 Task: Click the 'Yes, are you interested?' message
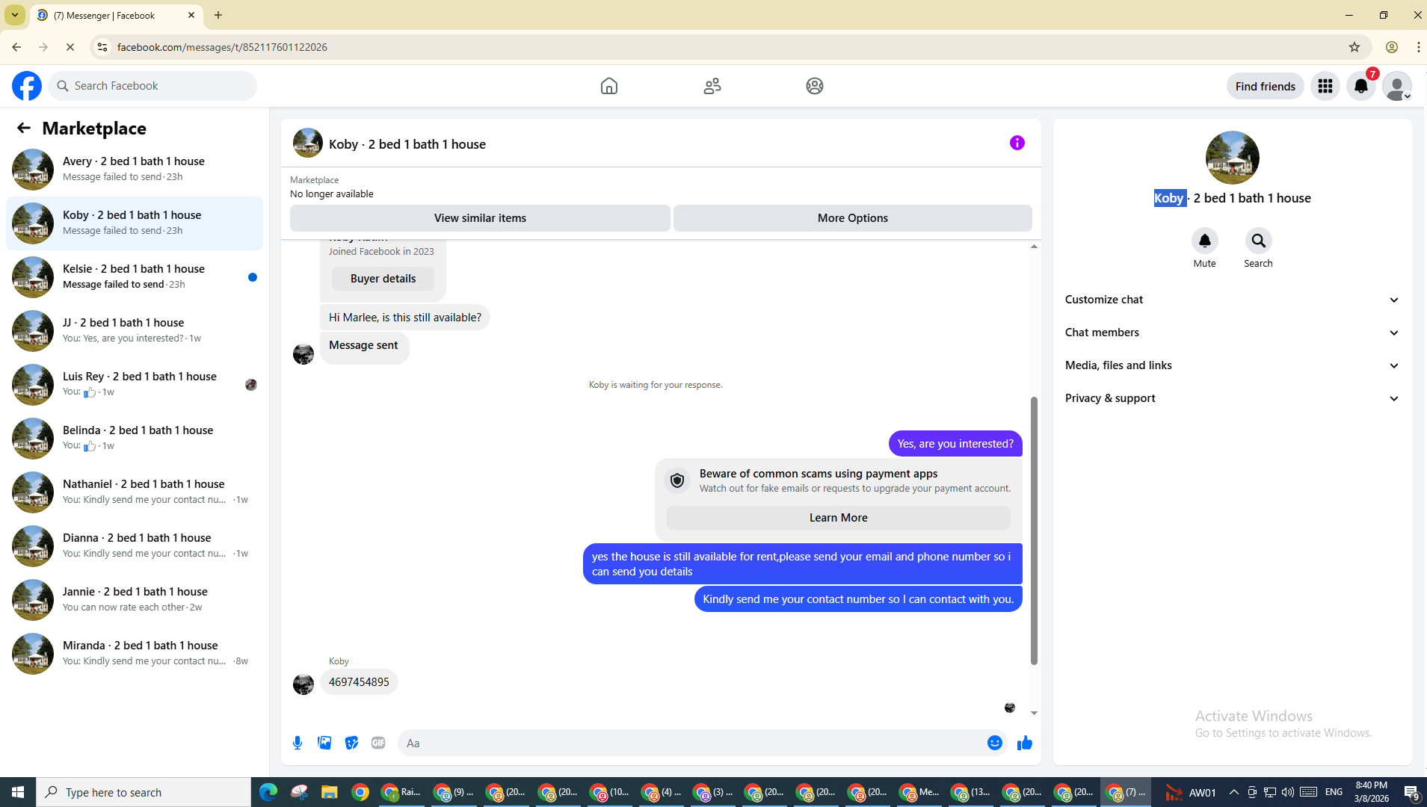[x=955, y=444]
